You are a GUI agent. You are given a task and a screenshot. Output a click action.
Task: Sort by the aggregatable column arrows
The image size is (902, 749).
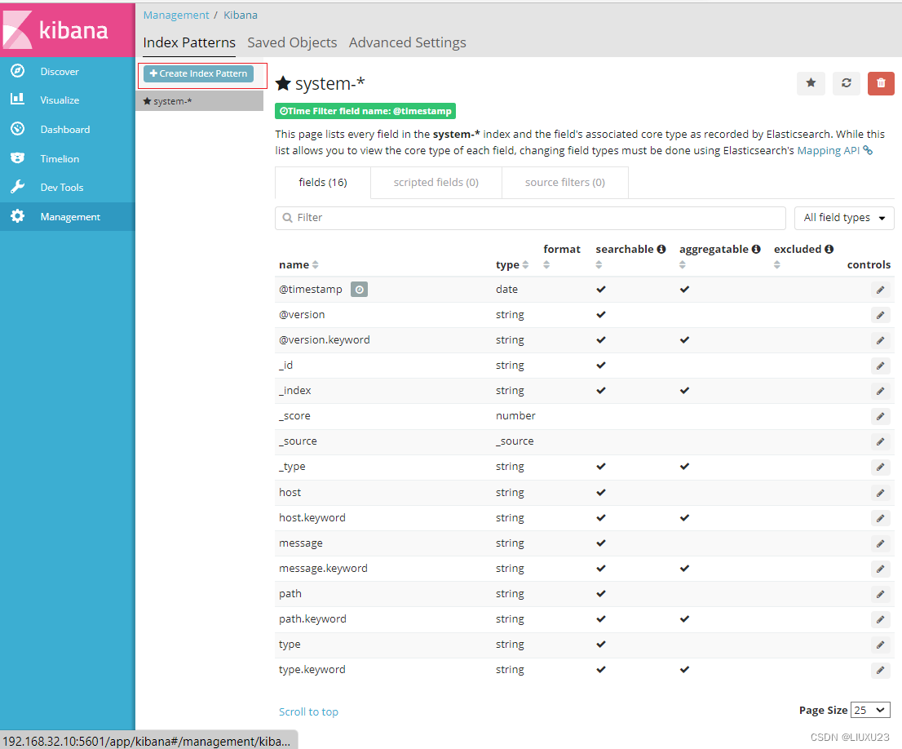pyautogui.click(x=683, y=265)
